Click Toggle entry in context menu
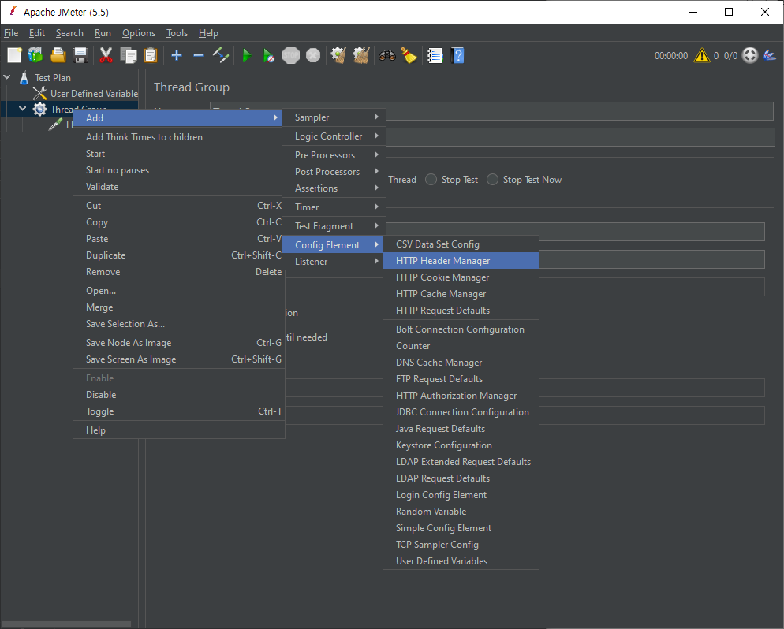This screenshot has height=629, width=784. [179, 411]
